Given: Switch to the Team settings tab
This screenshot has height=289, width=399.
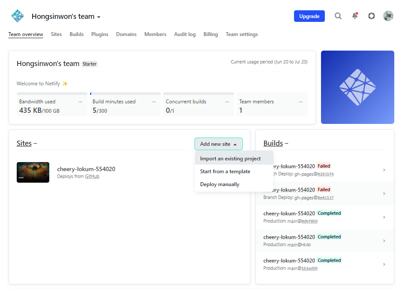Looking at the screenshot, I should click(x=242, y=34).
